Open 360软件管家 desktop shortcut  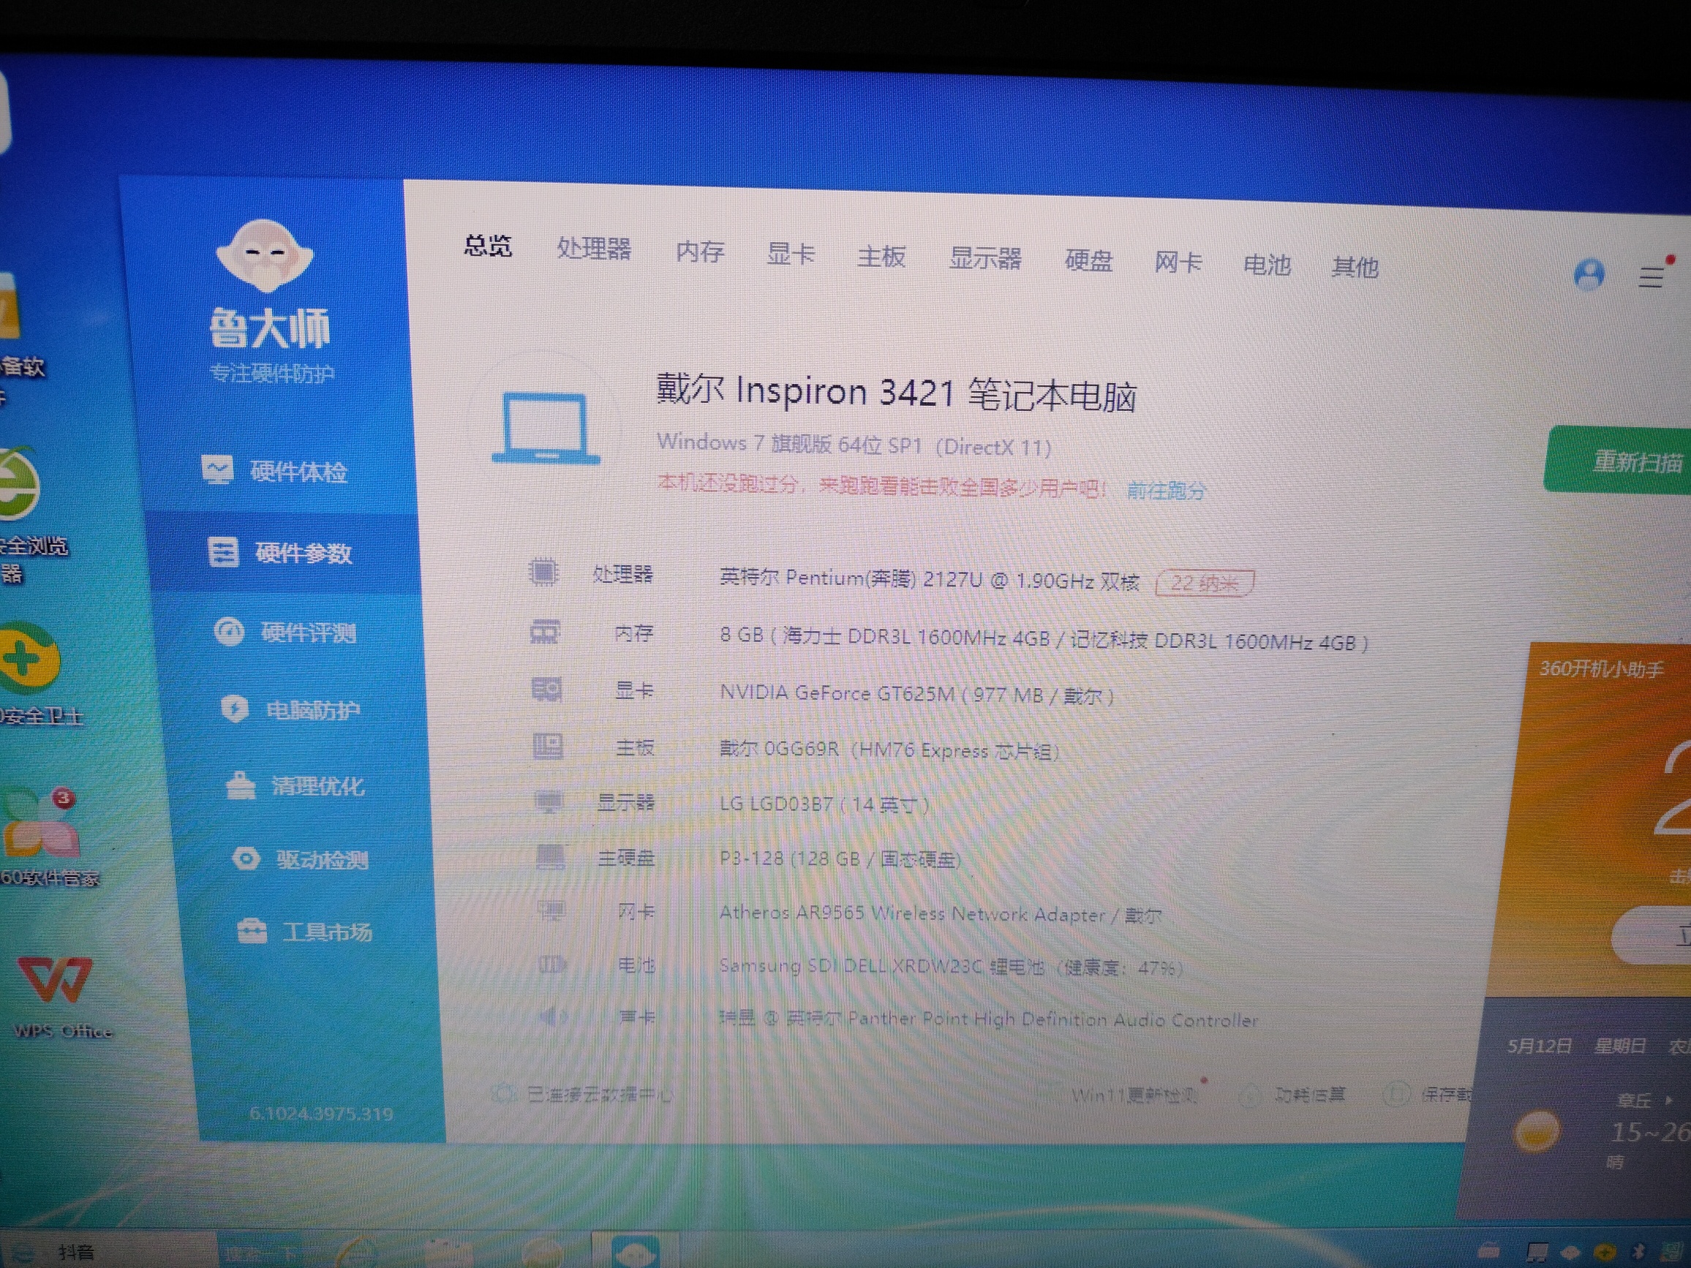pyautogui.click(x=46, y=837)
